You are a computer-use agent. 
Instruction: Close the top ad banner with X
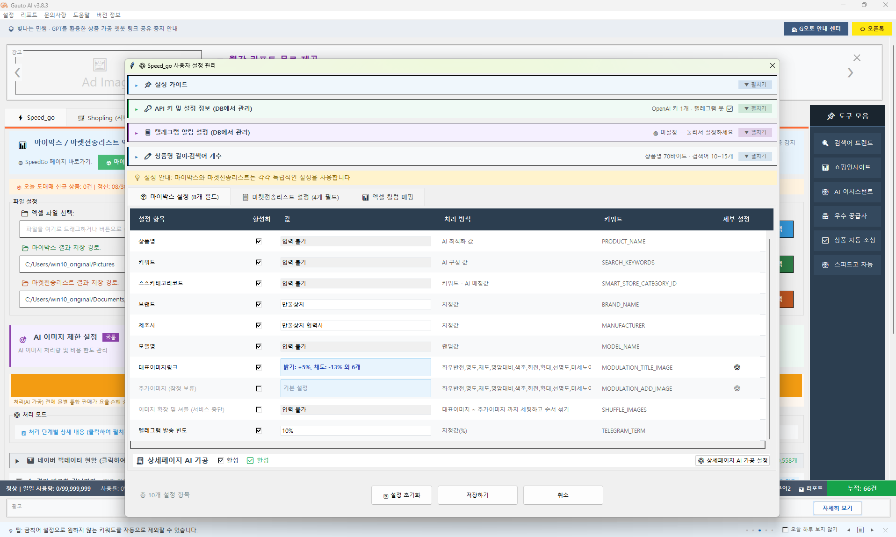pos(857,58)
